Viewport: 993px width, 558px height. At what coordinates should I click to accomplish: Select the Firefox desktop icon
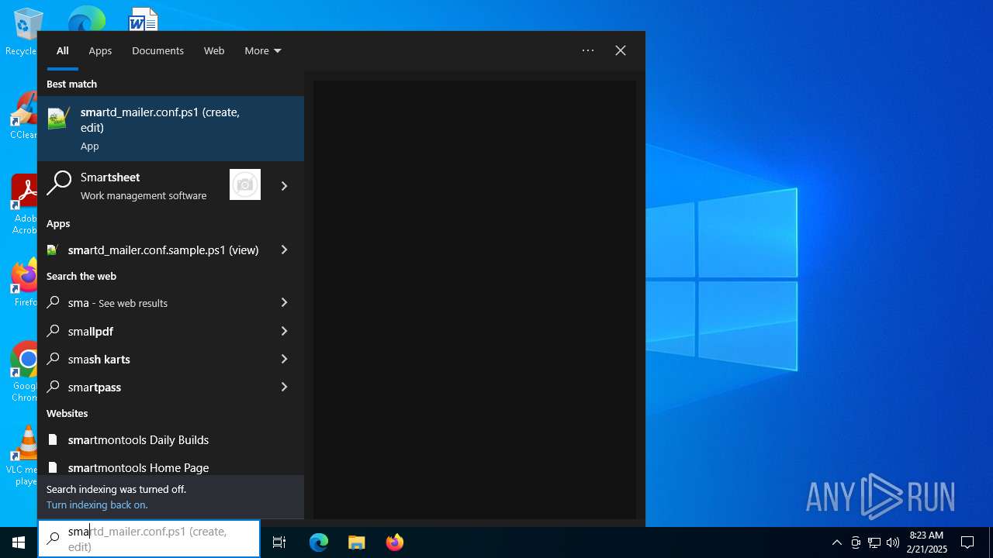coord(25,283)
